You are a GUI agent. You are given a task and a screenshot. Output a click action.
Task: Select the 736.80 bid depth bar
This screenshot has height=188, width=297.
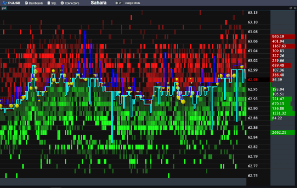click(281, 109)
